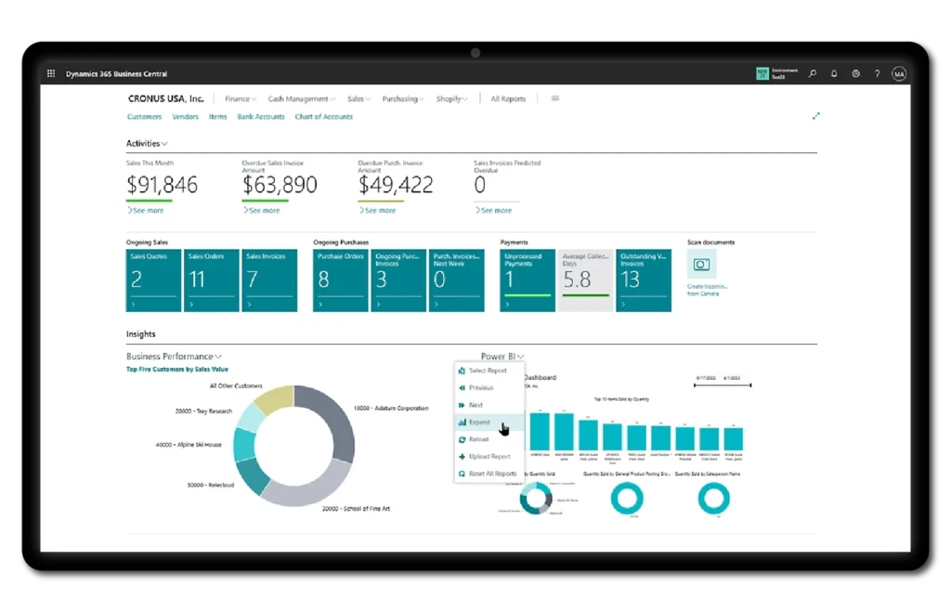
Task: Expand the Sales menu
Action: (358, 98)
